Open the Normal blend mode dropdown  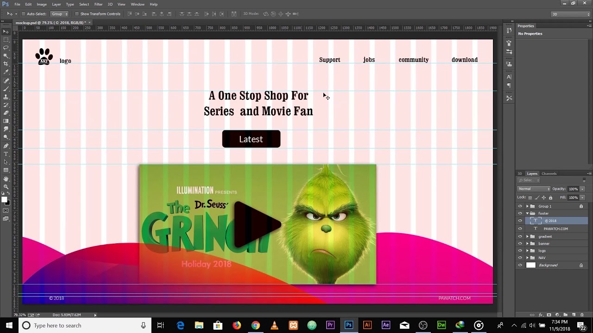(x=534, y=189)
